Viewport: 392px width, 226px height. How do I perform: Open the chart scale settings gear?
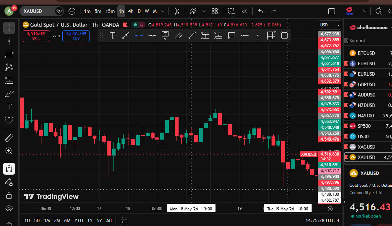tap(330, 209)
